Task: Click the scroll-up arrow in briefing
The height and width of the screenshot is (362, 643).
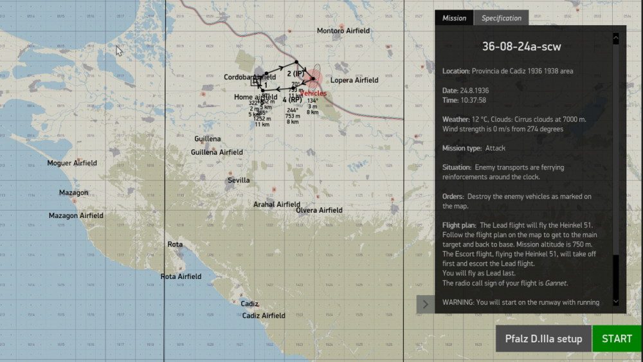Action: (616, 38)
